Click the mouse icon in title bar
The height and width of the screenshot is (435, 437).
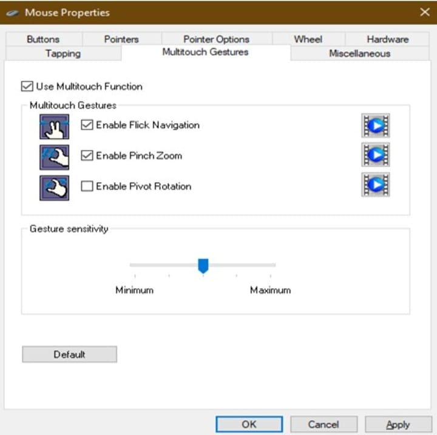(x=13, y=13)
